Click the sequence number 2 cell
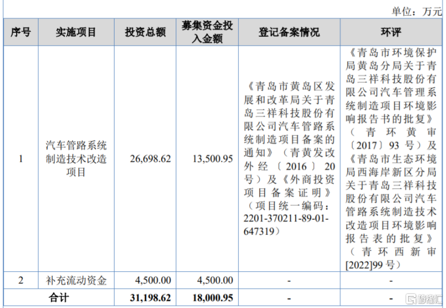This screenshot has width=446, height=308. (21, 281)
